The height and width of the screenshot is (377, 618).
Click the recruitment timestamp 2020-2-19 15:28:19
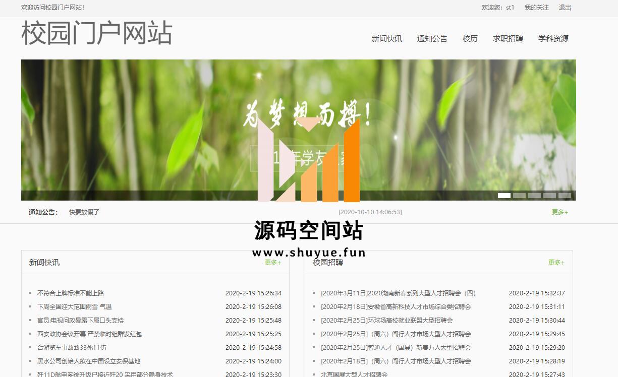click(537, 361)
